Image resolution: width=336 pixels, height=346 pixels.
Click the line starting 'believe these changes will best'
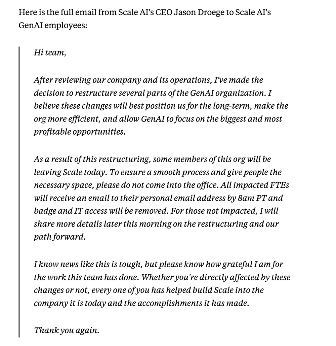pos(161,106)
